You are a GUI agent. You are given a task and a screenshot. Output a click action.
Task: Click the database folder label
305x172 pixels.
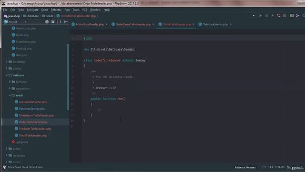[19, 75]
